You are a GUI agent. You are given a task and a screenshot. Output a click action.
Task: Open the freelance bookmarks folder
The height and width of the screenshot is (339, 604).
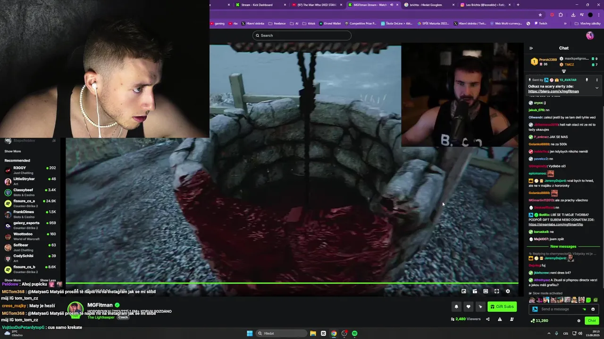(277, 23)
